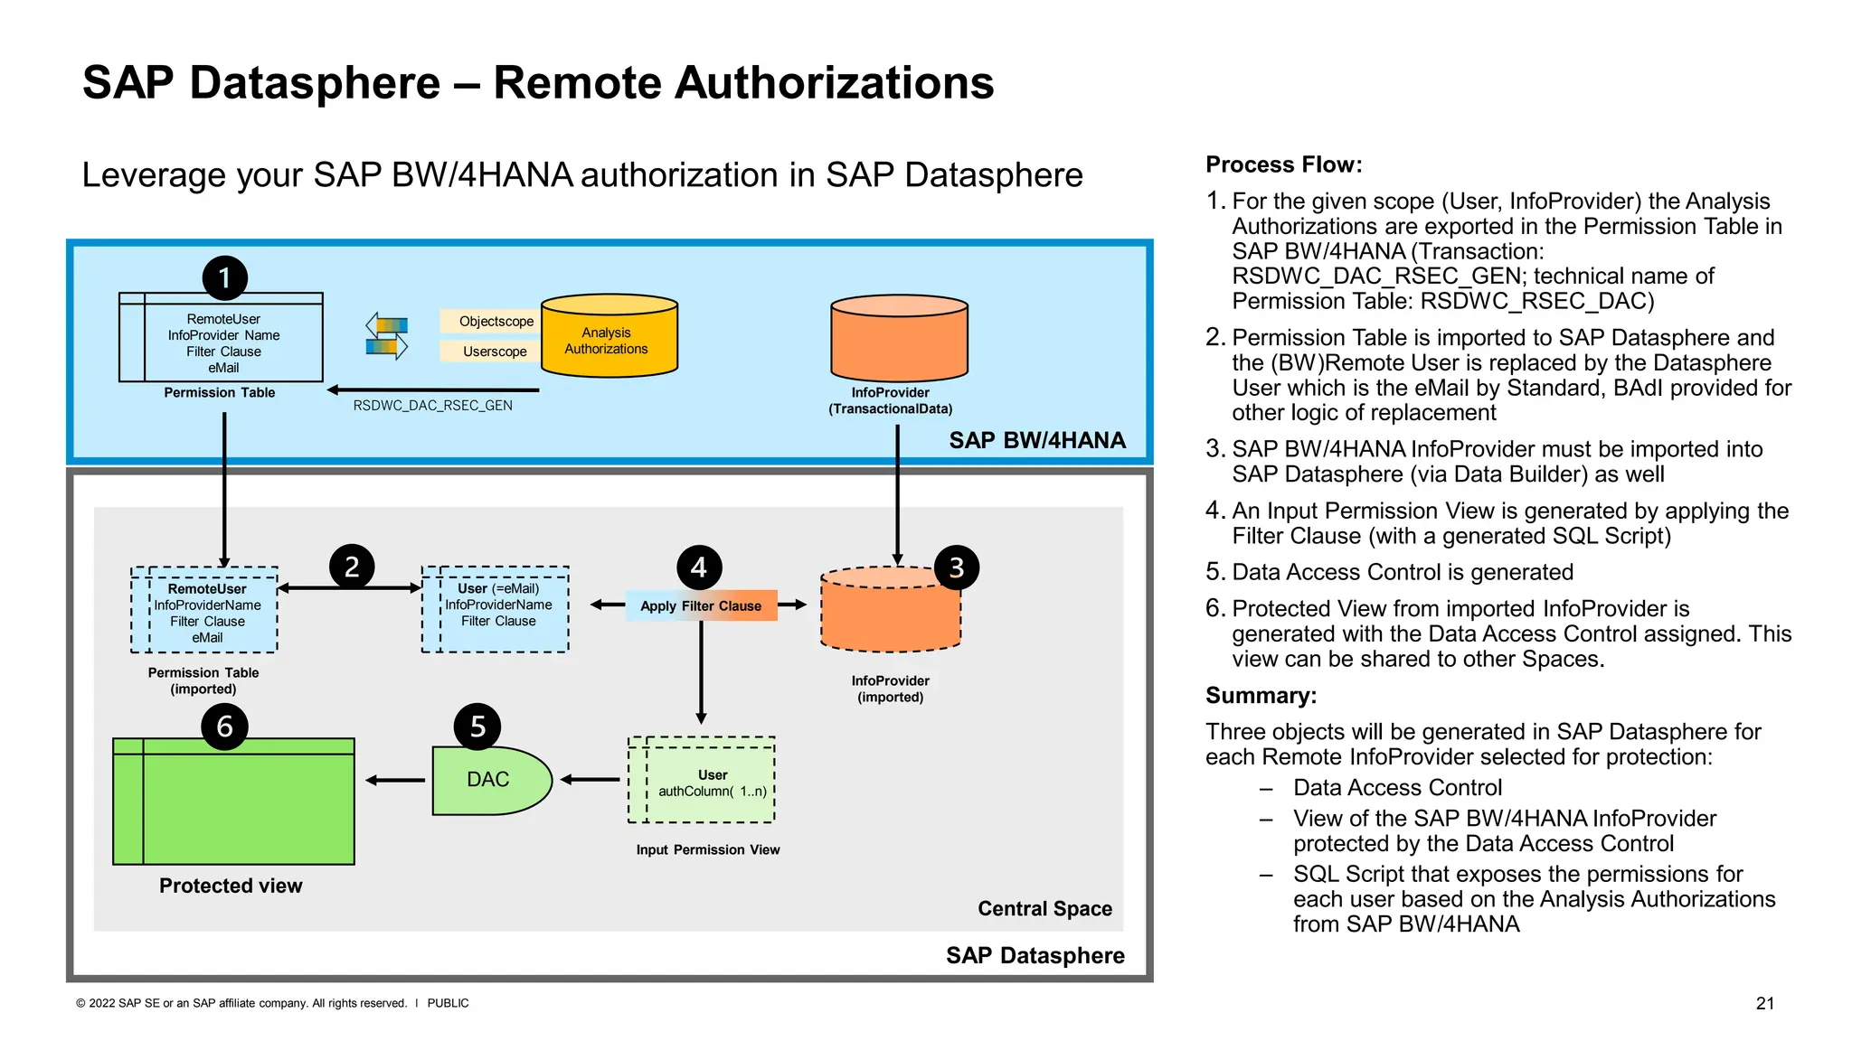
Task: Select the green DAC shape
Action: click(489, 780)
